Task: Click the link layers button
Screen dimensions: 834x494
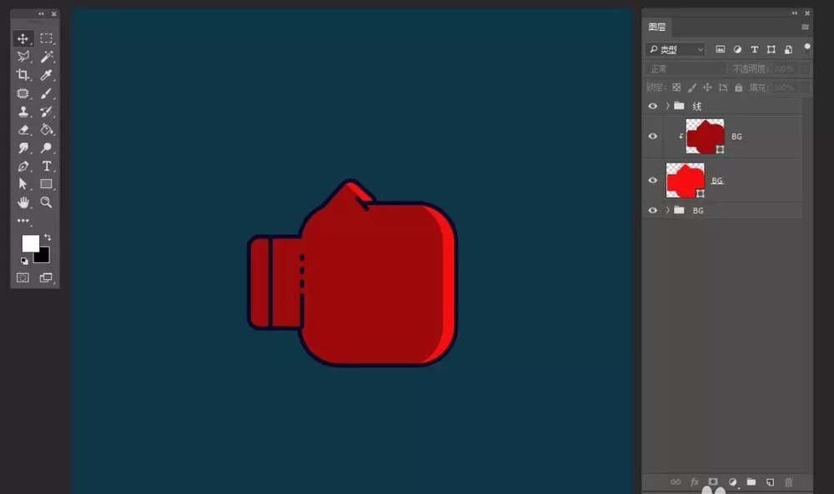Action: [x=676, y=482]
